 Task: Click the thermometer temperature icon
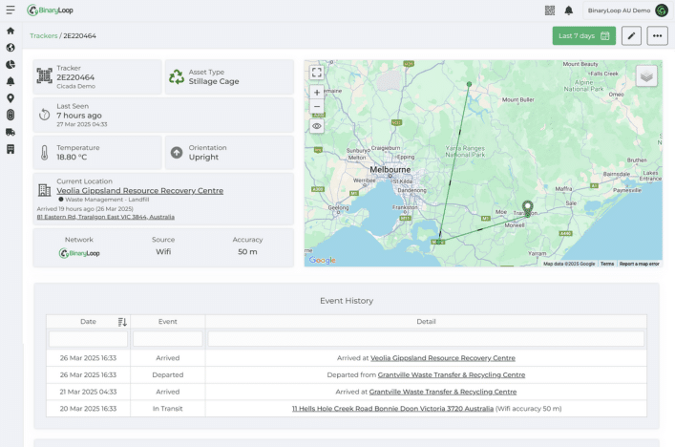click(x=44, y=153)
